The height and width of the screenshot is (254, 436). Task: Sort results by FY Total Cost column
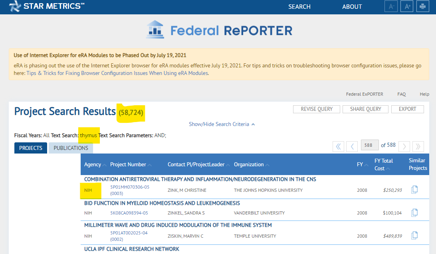tap(383, 164)
